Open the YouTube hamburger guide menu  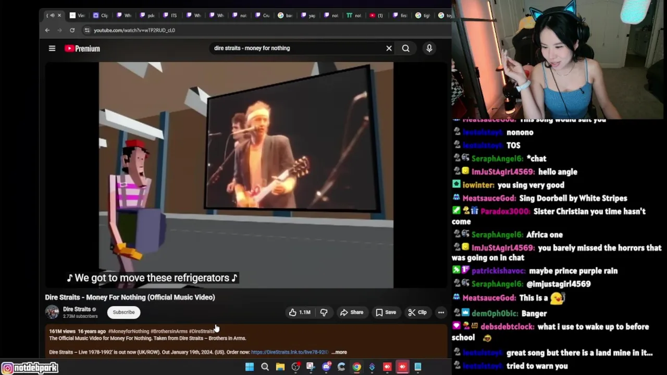pos(52,48)
